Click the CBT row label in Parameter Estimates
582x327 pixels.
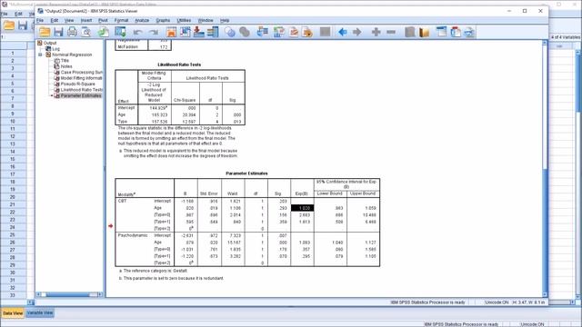(x=122, y=201)
